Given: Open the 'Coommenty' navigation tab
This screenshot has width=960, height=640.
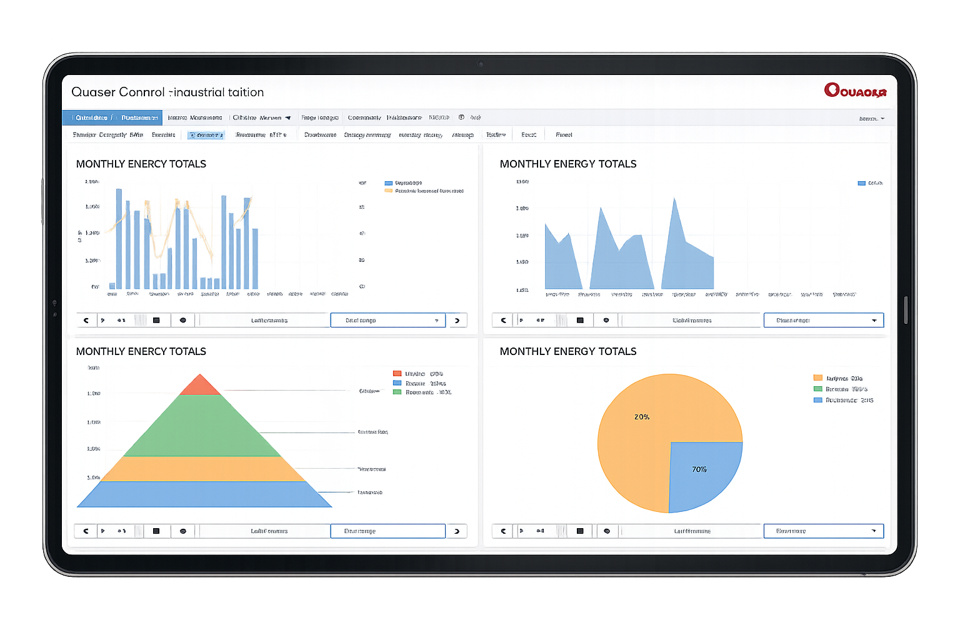Looking at the screenshot, I should 364,117.
